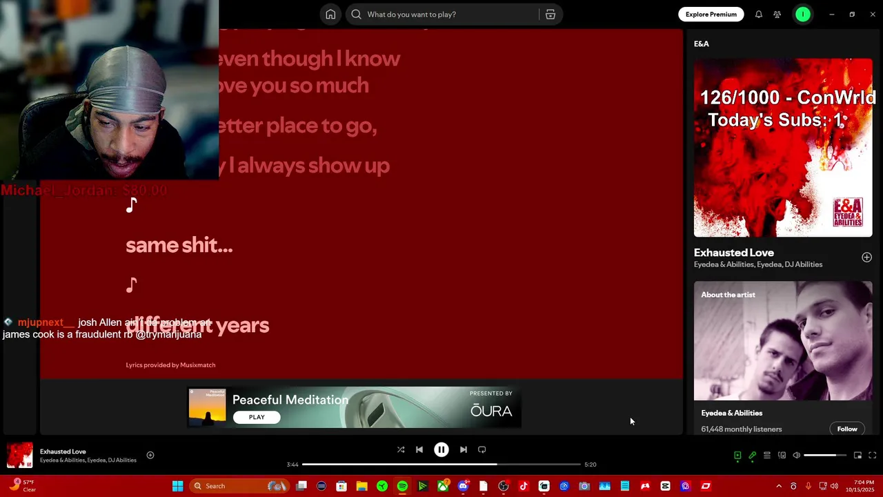The height and width of the screenshot is (497, 883).
Task: Open the Camera app in the taskbar
Action: (x=584, y=486)
